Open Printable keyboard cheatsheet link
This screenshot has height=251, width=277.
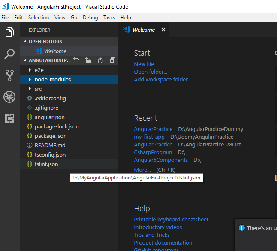(x=171, y=219)
